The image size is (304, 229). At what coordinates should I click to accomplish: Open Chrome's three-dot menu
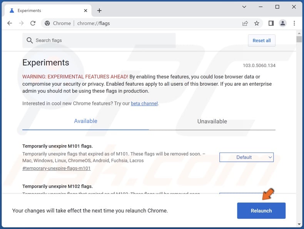coord(294,23)
